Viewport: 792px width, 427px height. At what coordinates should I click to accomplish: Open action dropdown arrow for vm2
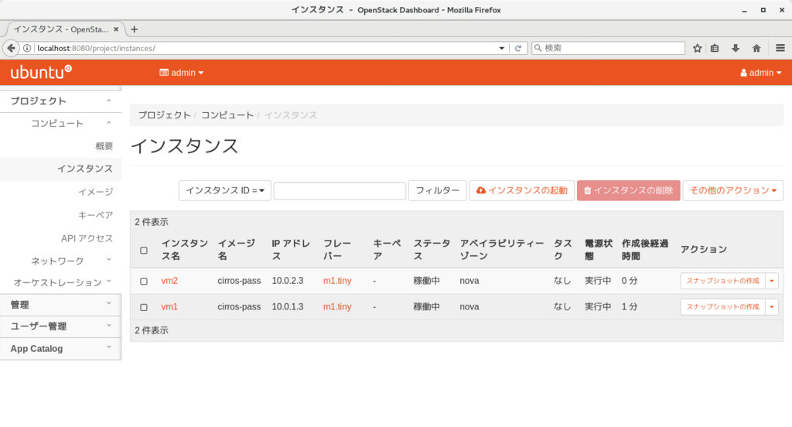(772, 281)
